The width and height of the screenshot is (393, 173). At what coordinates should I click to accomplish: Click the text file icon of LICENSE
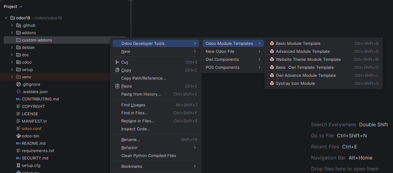pos(18,114)
